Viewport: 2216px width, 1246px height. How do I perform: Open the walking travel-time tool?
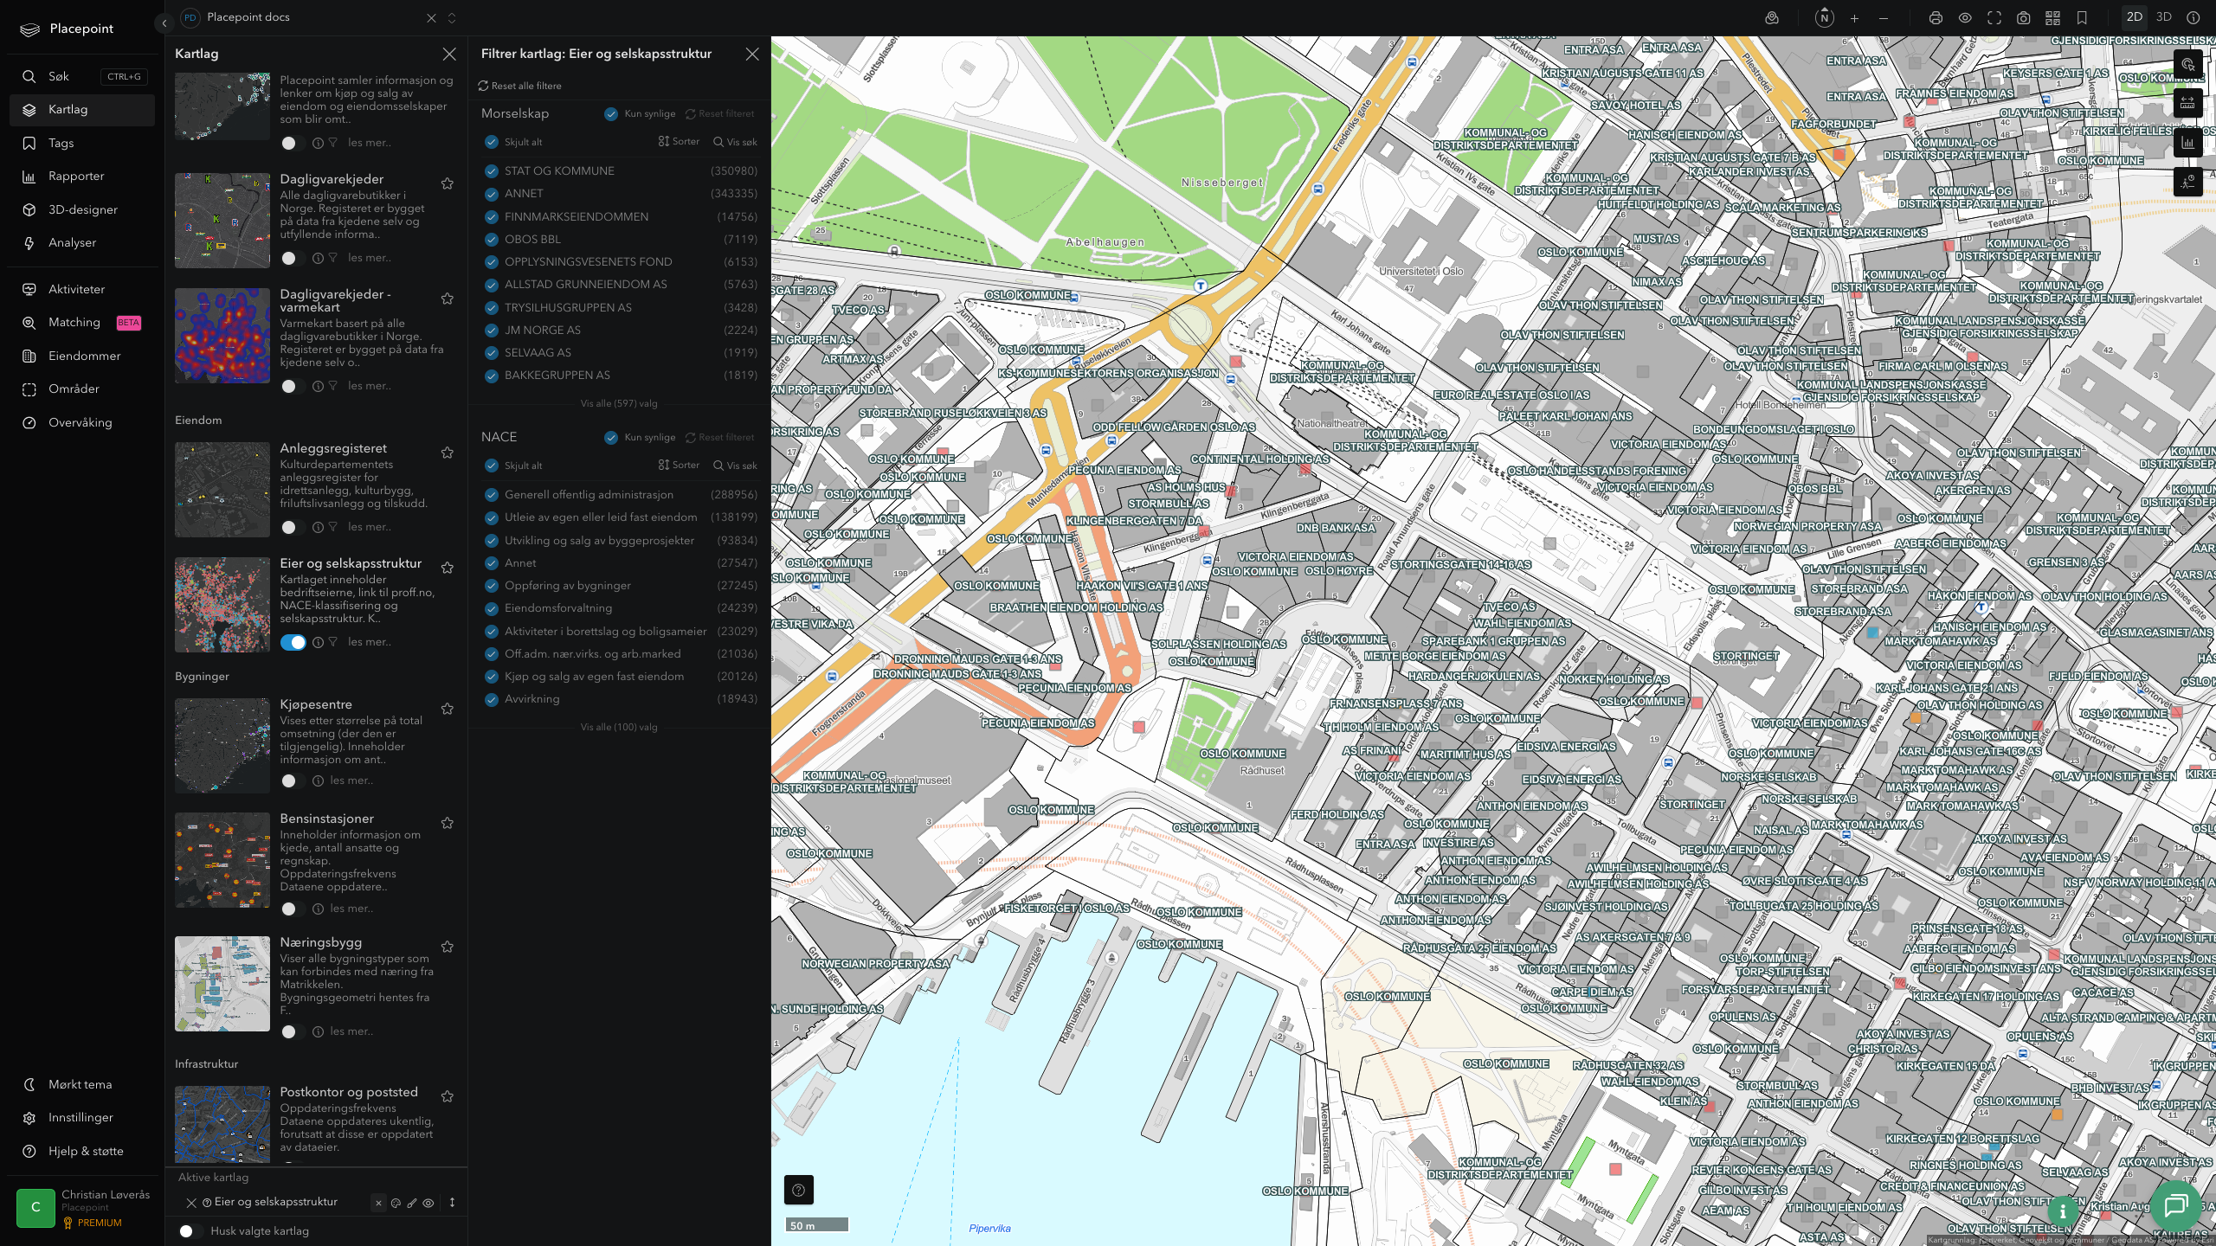point(2187,182)
